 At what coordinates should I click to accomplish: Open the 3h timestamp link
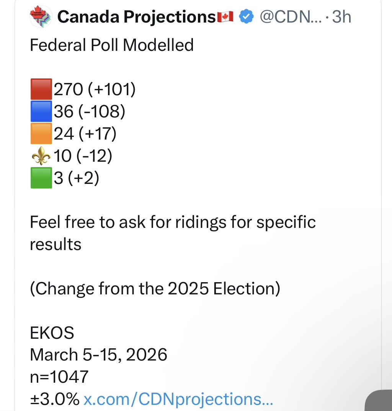click(341, 17)
